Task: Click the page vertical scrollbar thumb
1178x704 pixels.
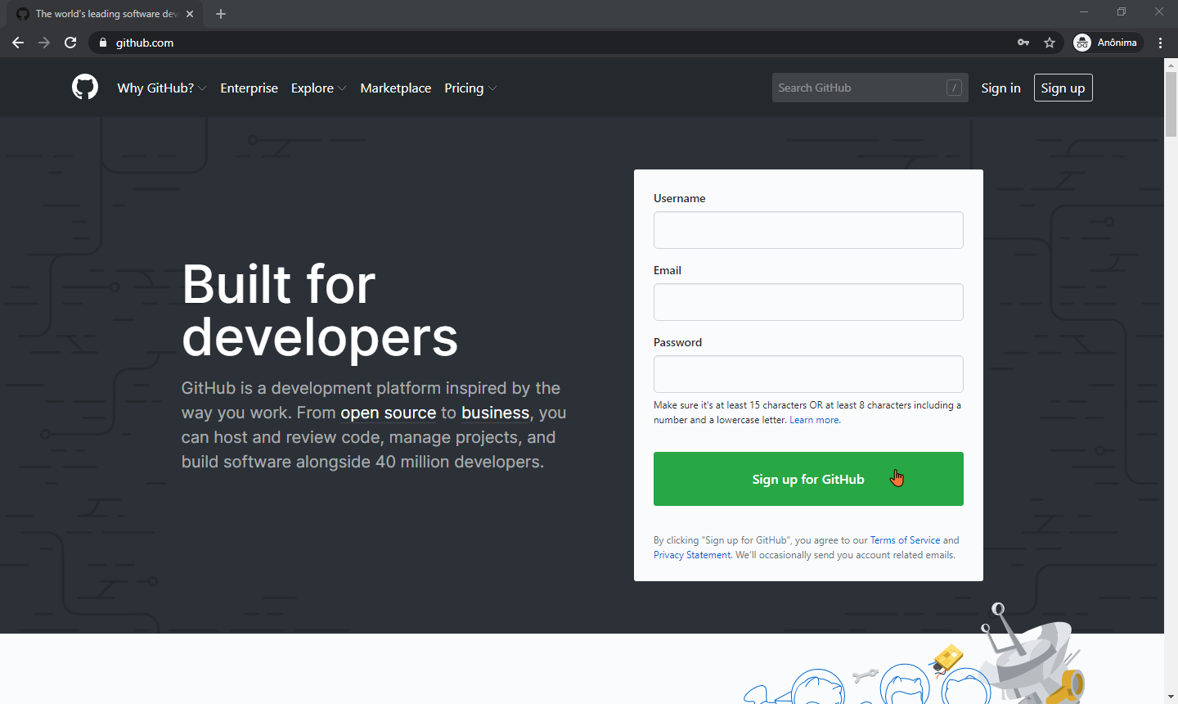Action: 1171,104
